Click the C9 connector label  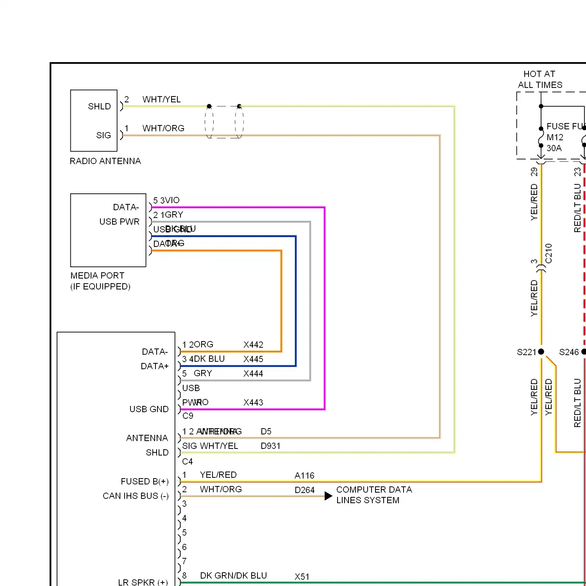click(x=188, y=416)
